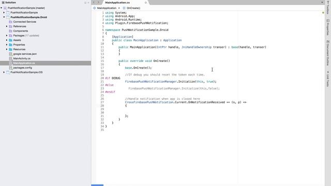
Task: Click the References folder icon
Action: click(x=10, y=26)
